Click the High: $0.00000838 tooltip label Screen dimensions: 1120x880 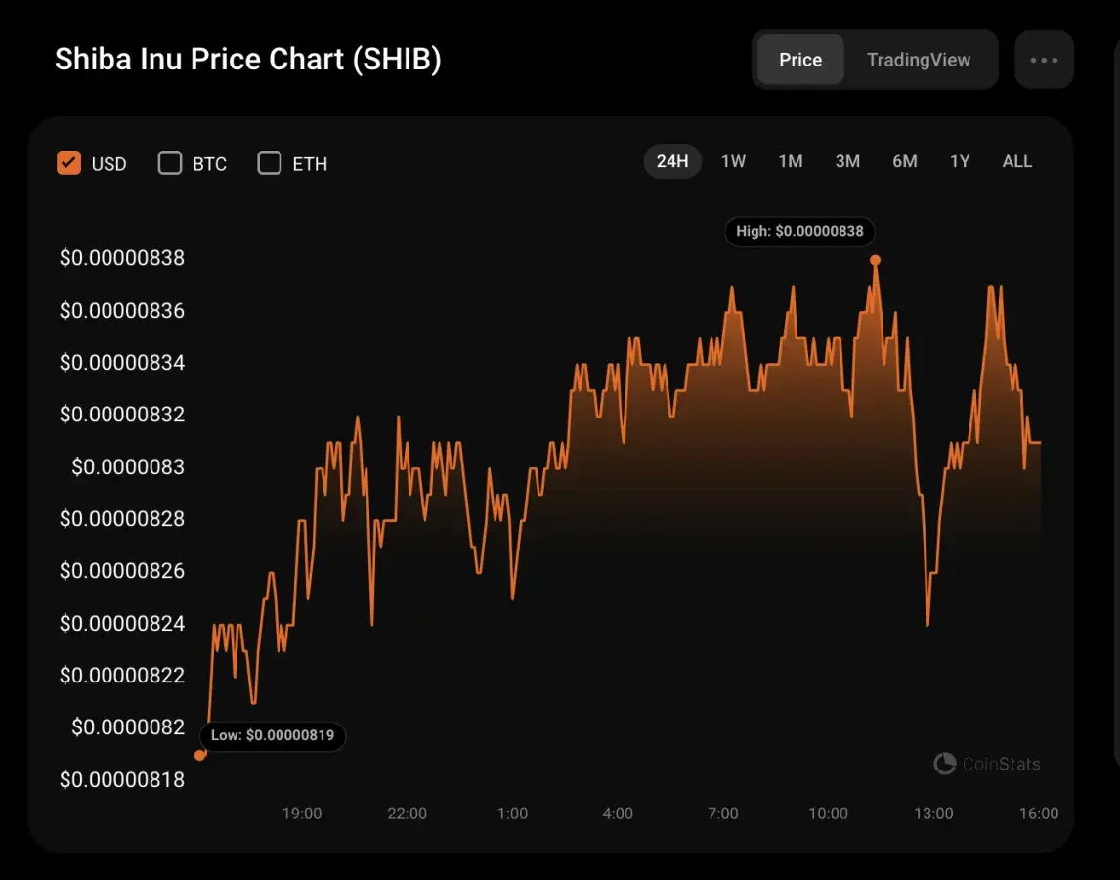coord(799,232)
